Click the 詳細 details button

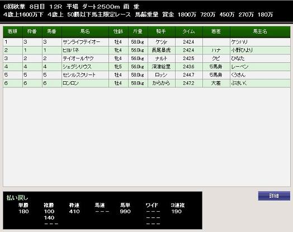point(274,196)
